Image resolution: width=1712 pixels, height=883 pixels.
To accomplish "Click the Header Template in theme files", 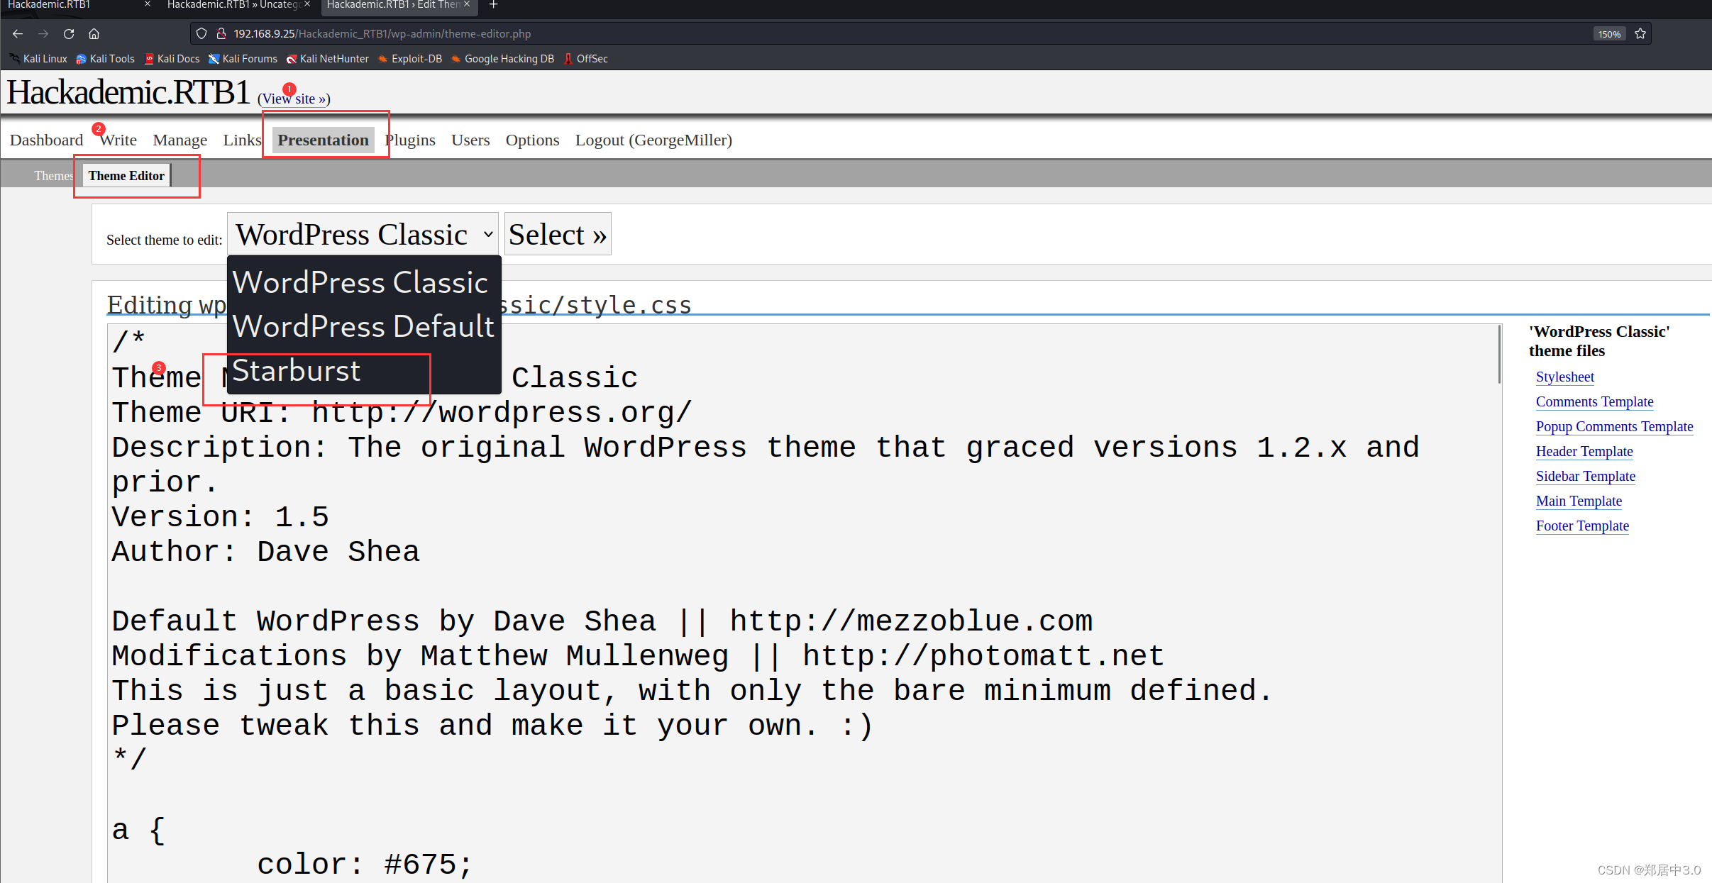I will pyautogui.click(x=1584, y=450).
